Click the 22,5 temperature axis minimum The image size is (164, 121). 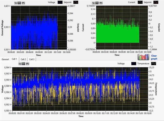click(151, 110)
